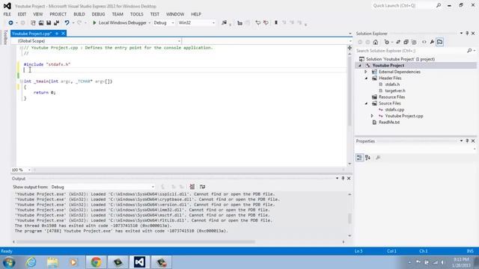
Task: Open Properties wrench in Solution Explorer
Action: pos(432,42)
